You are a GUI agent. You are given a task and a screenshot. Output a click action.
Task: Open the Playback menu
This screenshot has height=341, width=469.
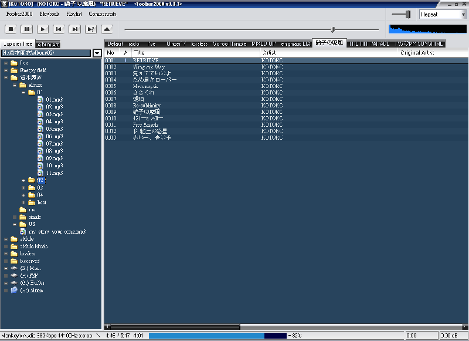point(49,13)
